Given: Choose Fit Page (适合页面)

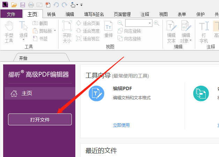Looking at the screenshot, I should click(88, 23).
